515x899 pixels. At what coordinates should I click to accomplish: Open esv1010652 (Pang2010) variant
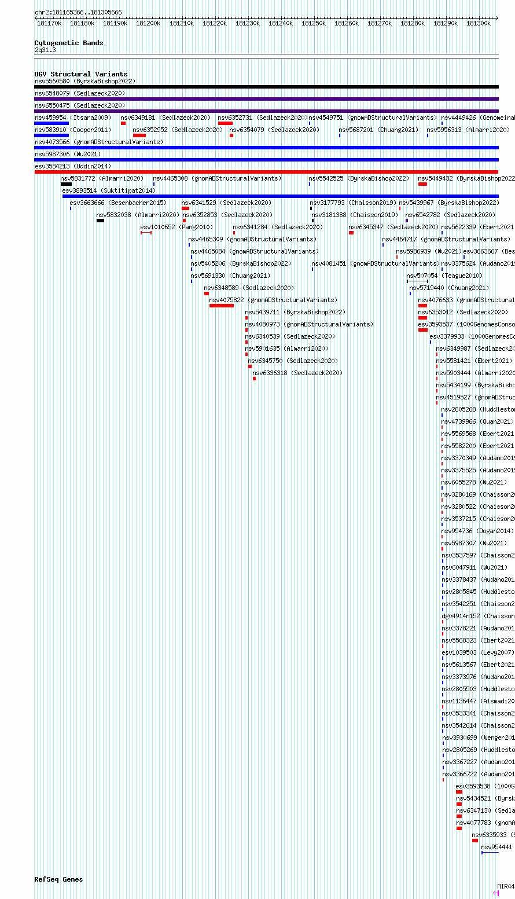click(177, 227)
